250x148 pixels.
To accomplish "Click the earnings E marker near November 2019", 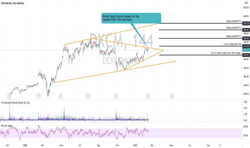I will tap(10, 96).
